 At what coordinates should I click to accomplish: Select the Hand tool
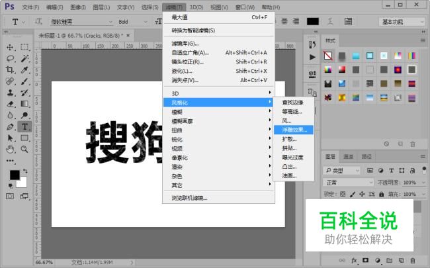pos(10,150)
